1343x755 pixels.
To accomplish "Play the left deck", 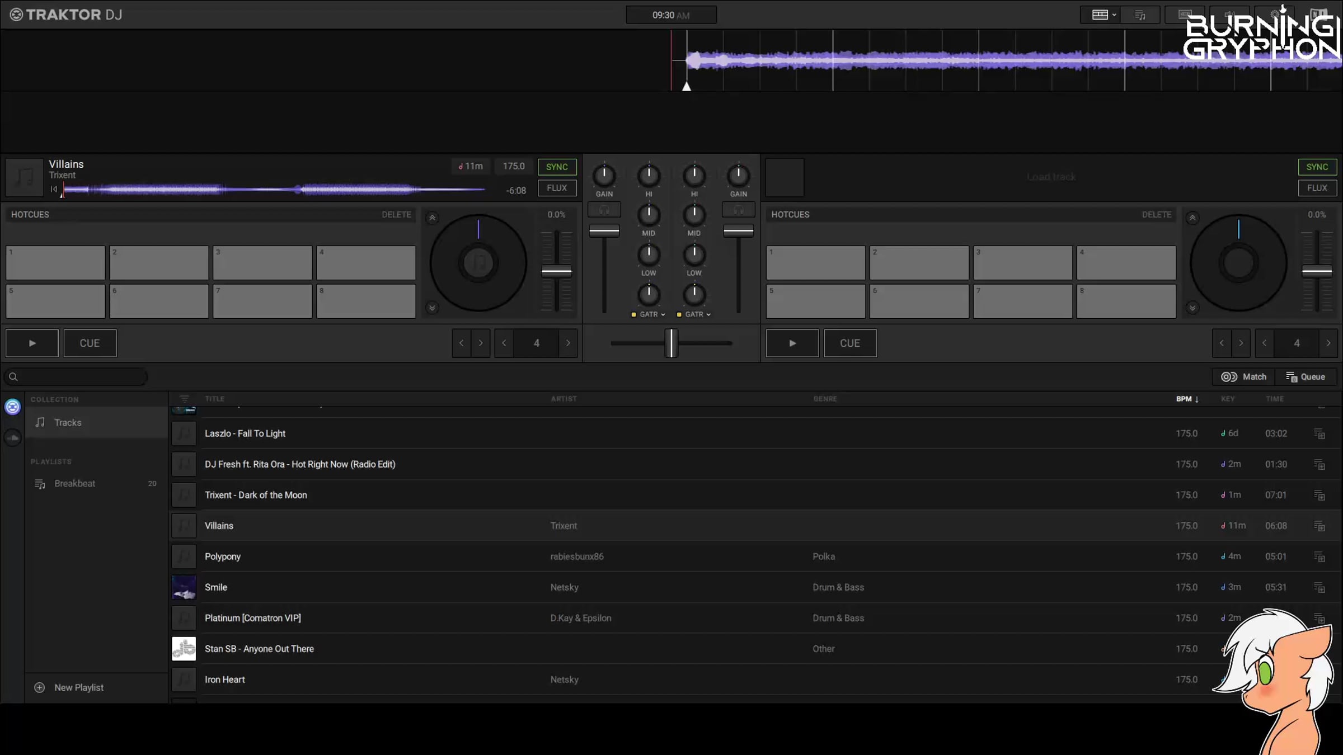I will 32,343.
